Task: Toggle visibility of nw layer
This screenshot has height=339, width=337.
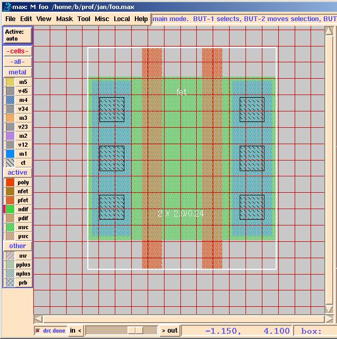Action: 5,256
